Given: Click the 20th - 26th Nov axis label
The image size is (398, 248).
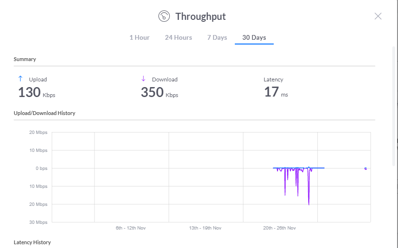Looking at the screenshot, I should tap(279, 228).
